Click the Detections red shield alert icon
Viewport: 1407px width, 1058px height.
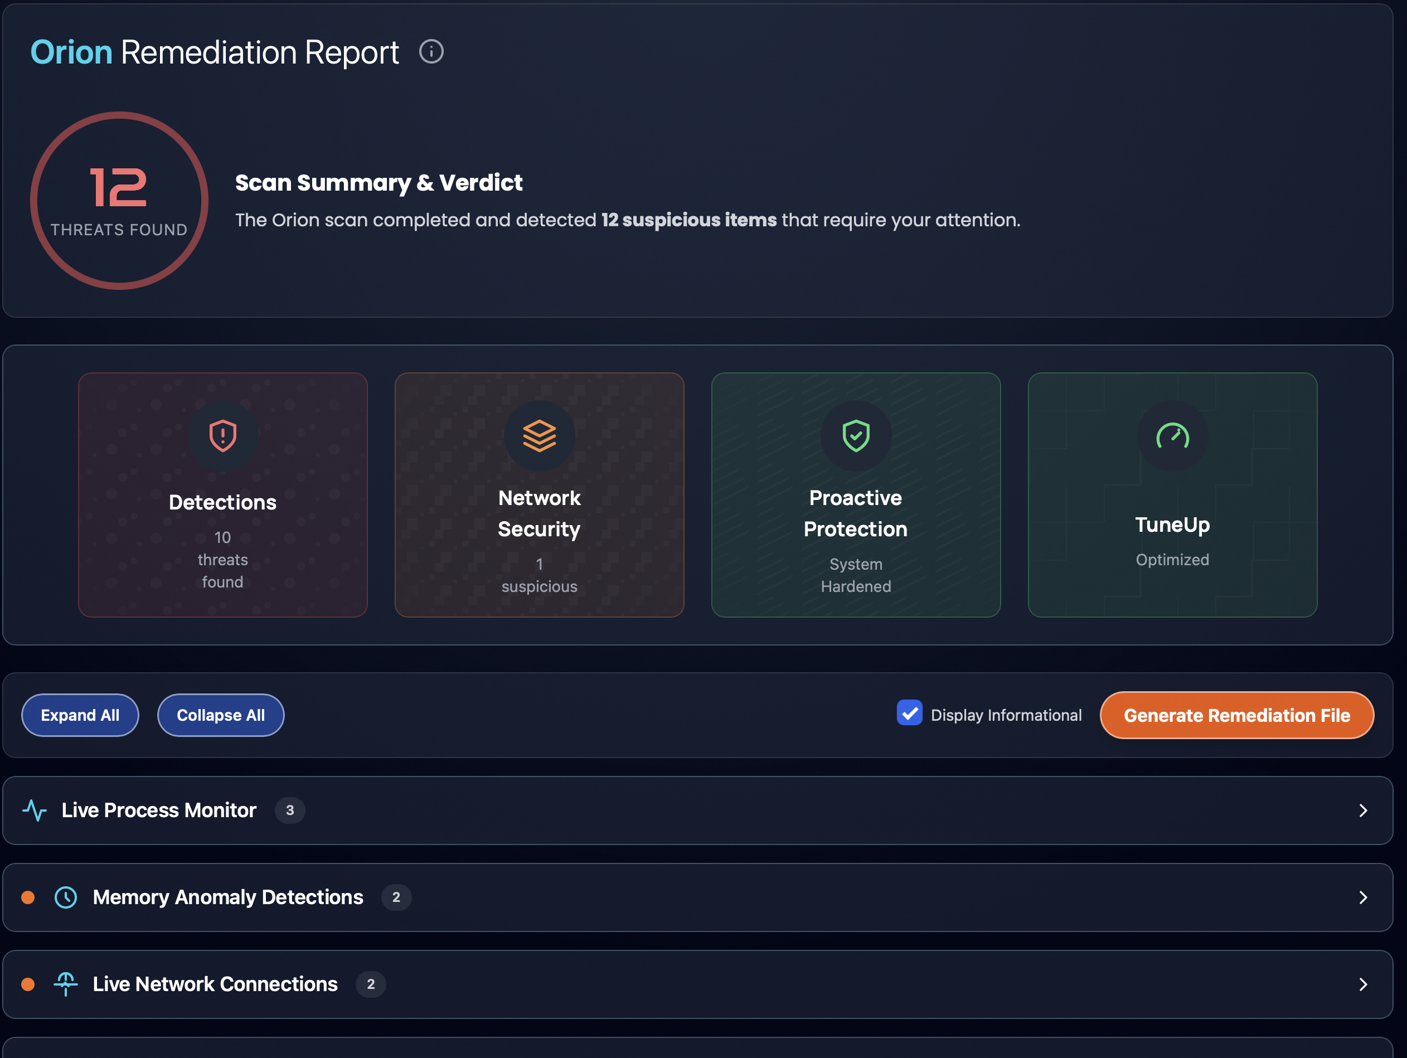pyautogui.click(x=222, y=436)
